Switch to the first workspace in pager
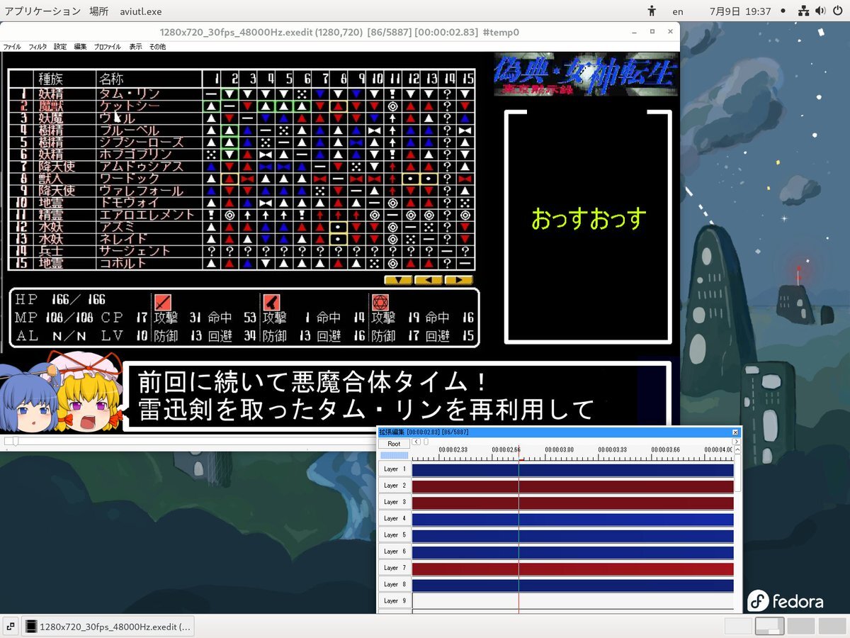The image size is (850, 638). point(738,626)
